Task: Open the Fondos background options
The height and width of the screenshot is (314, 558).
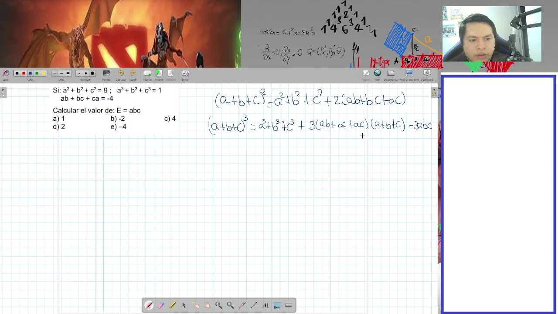Action: (x=106, y=73)
